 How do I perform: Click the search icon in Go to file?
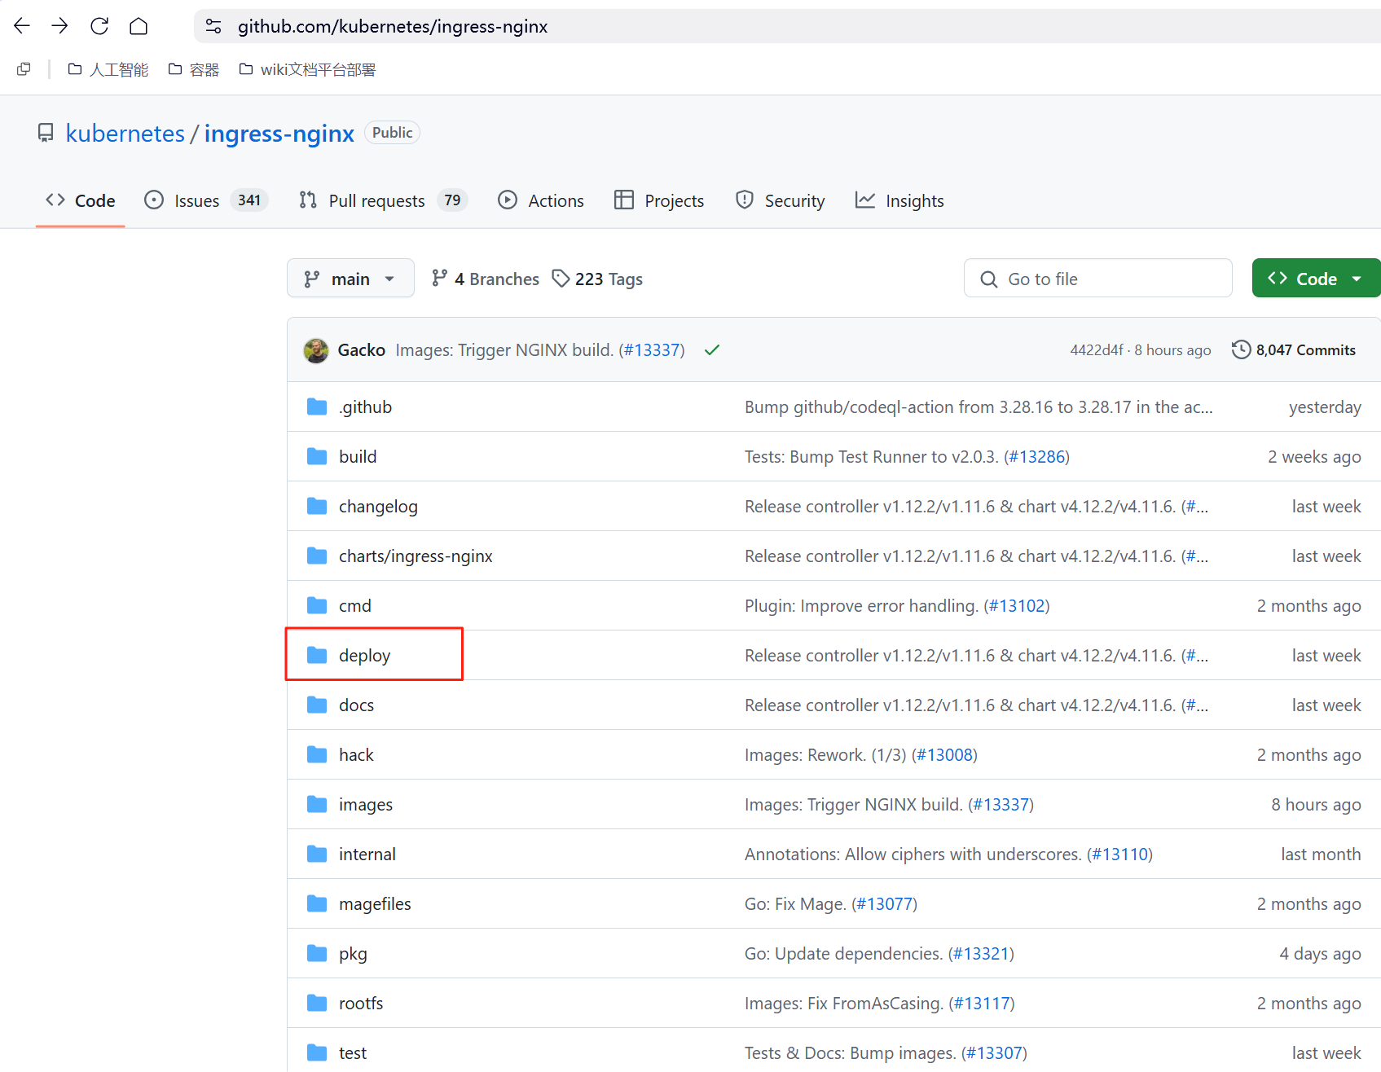(989, 279)
